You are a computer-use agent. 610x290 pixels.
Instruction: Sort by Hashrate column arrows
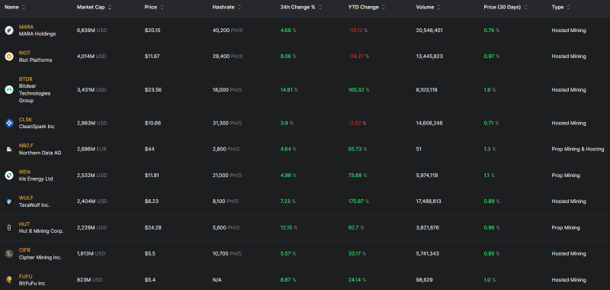[239, 7]
